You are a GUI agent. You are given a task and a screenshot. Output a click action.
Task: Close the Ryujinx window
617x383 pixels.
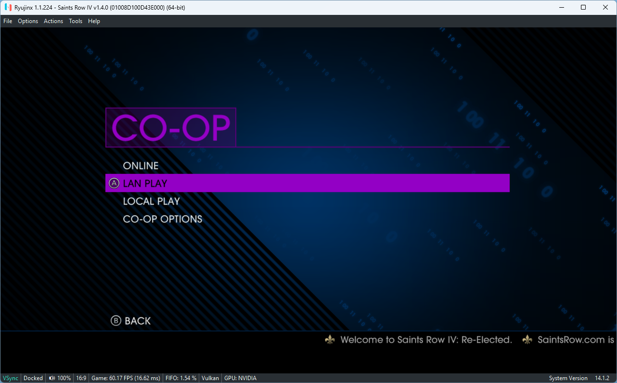605,7
